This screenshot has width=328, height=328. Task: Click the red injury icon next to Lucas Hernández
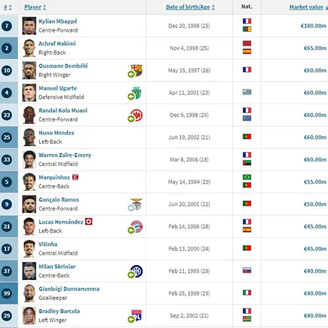(89, 222)
